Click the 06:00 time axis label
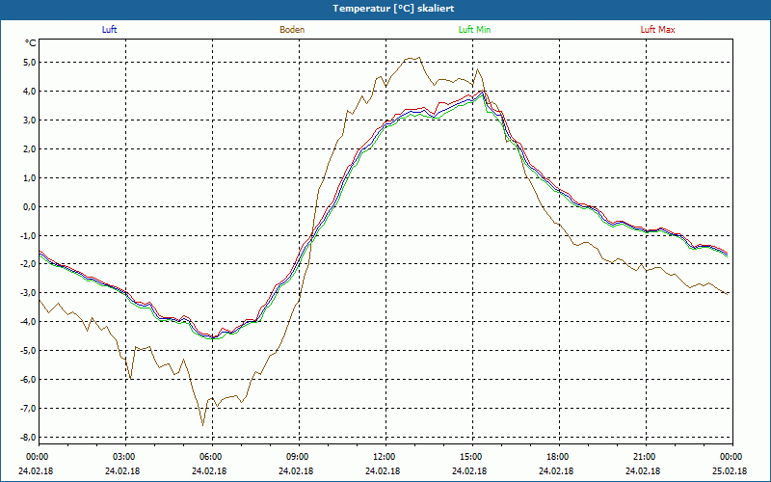This screenshot has width=771, height=482. point(212,457)
